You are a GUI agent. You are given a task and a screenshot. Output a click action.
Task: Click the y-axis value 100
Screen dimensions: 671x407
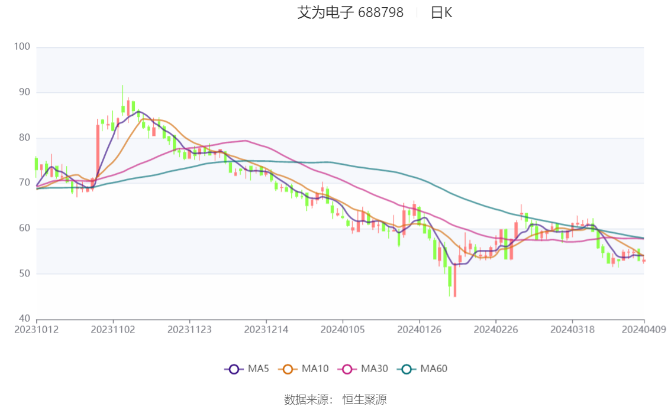22,47
